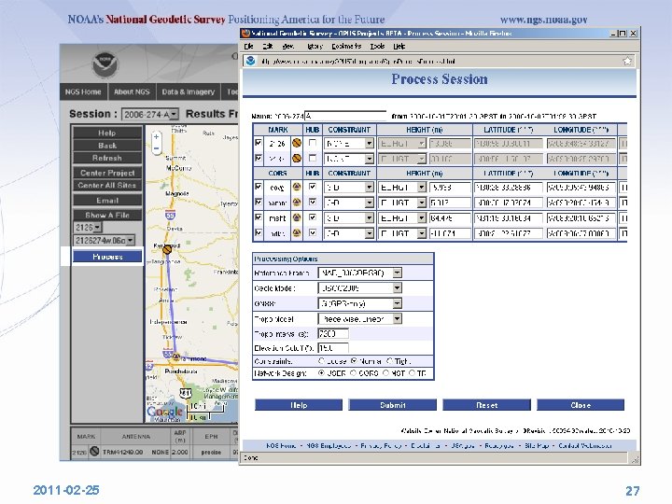Open the Edit menu in Firefox
The height and width of the screenshot is (504, 672).
[x=268, y=46]
